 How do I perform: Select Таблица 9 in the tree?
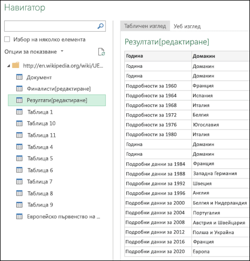coord(40,205)
